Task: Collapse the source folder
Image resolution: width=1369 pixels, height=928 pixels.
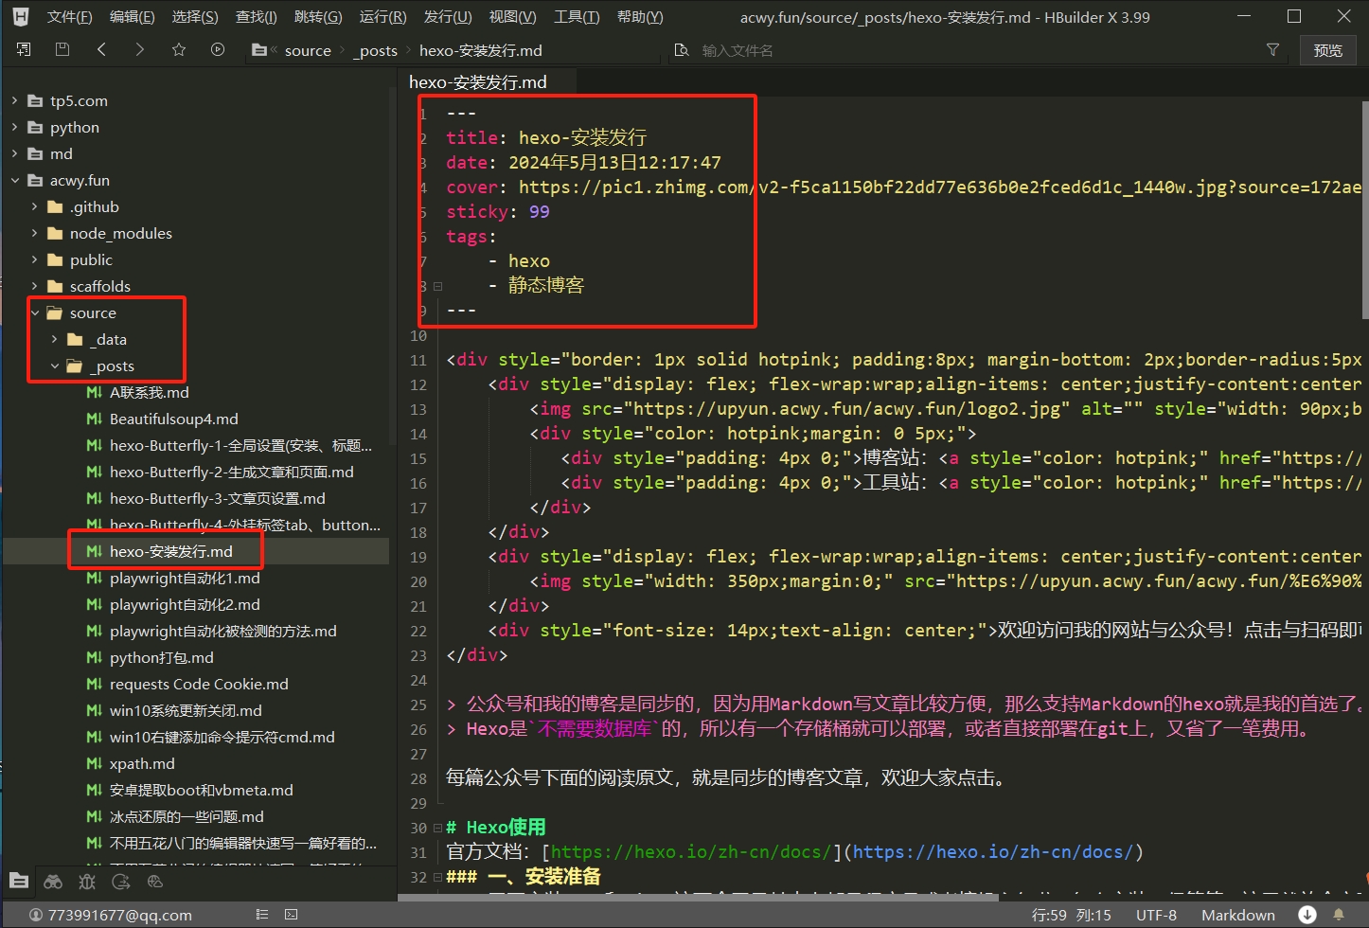Action: 34,312
